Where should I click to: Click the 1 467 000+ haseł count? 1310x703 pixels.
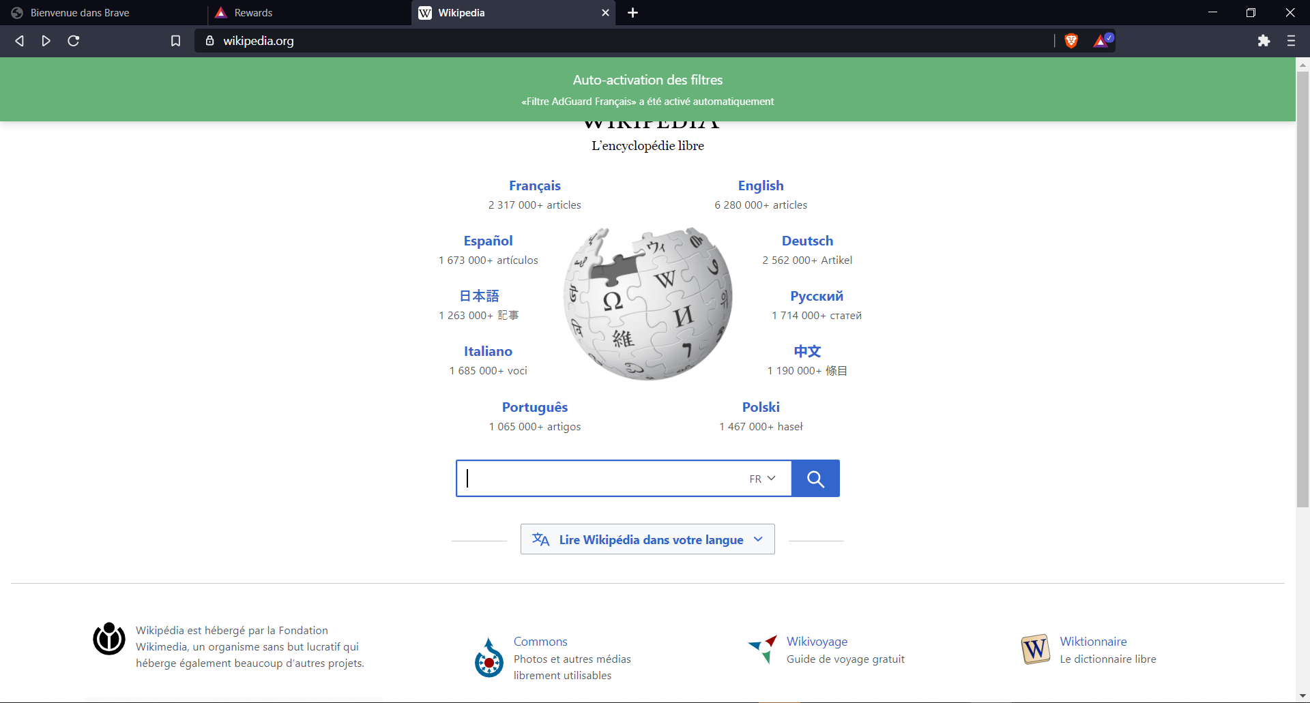coord(761,427)
